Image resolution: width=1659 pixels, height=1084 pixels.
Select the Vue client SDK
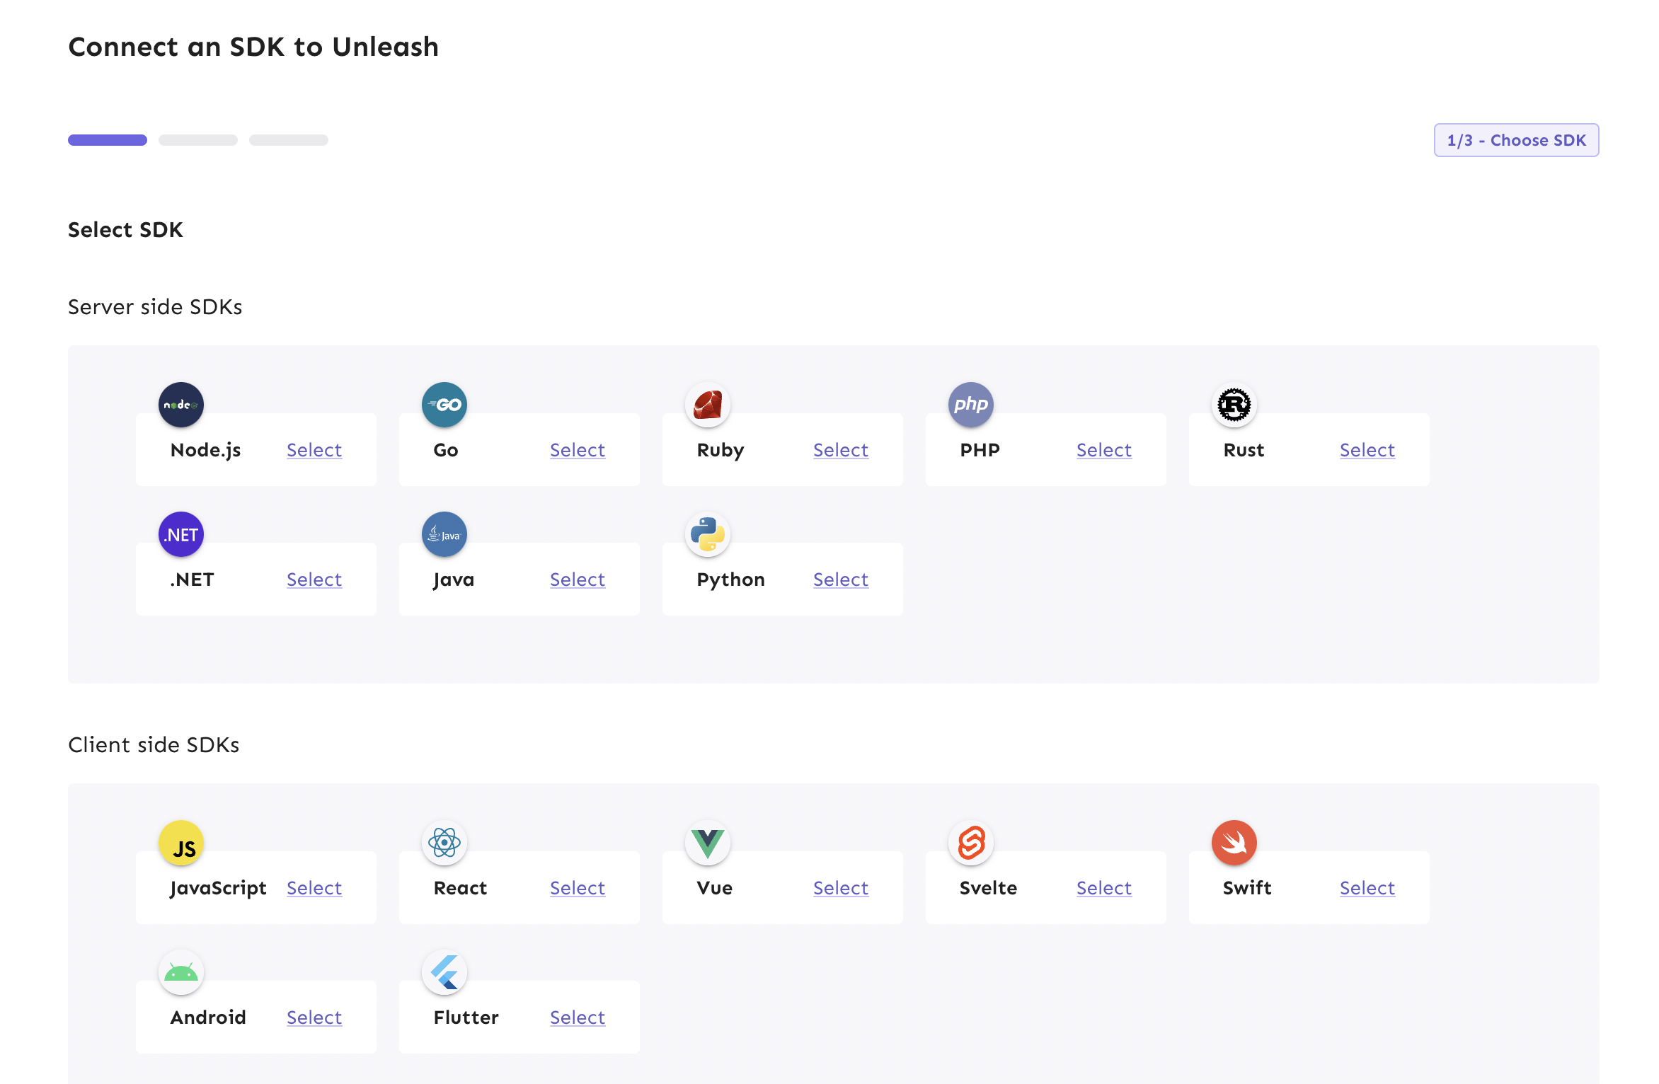pyautogui.click(x=841, y=888)
